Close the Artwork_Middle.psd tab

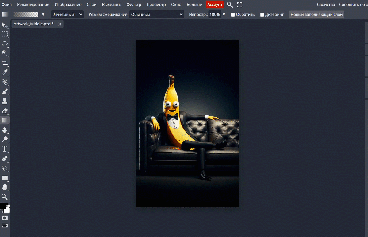(59, 24)
